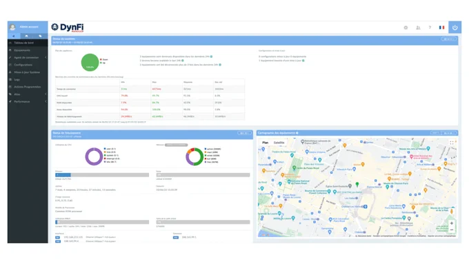Change language via French flag icon
This screenshot has height=264, width=469.
[441, 28]
